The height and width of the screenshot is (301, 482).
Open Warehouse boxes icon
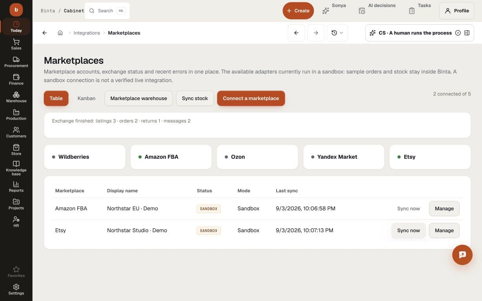pyautogui.click(x=16, y=95)
